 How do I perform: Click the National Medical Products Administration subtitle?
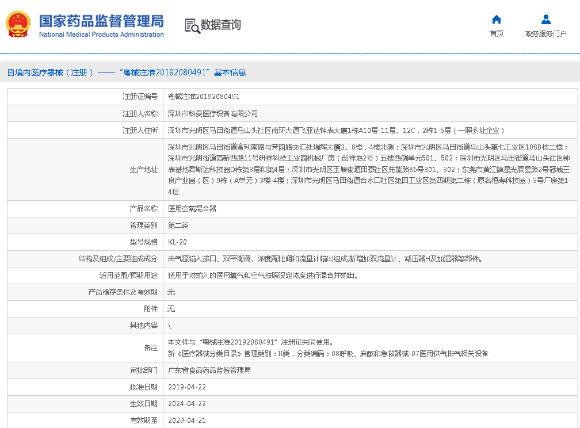(101, 35)
